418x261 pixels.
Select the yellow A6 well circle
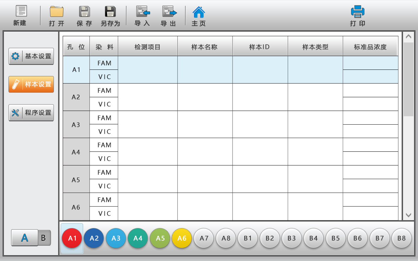click(x=182, y=238)
